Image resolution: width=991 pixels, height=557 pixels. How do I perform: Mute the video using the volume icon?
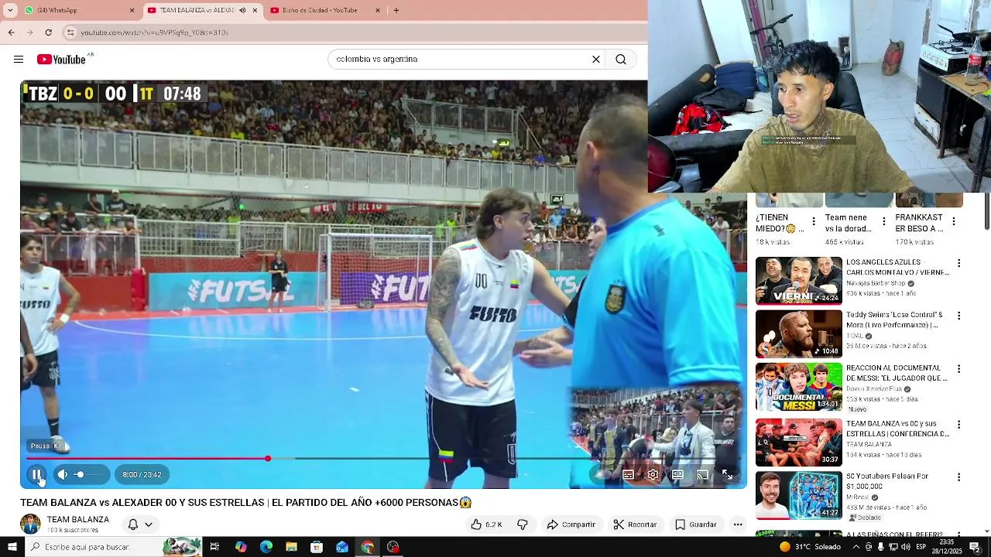[x=63, y=475]
